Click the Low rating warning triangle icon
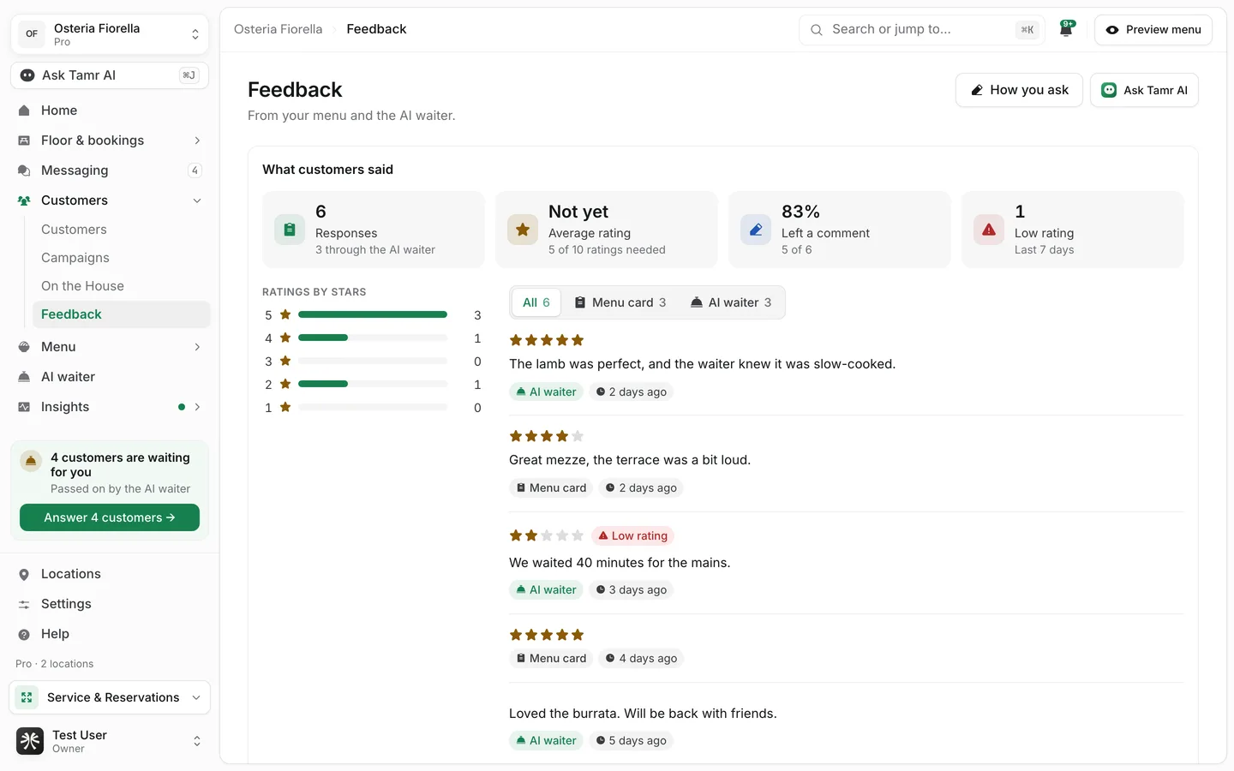 click(x=989, y=230)
